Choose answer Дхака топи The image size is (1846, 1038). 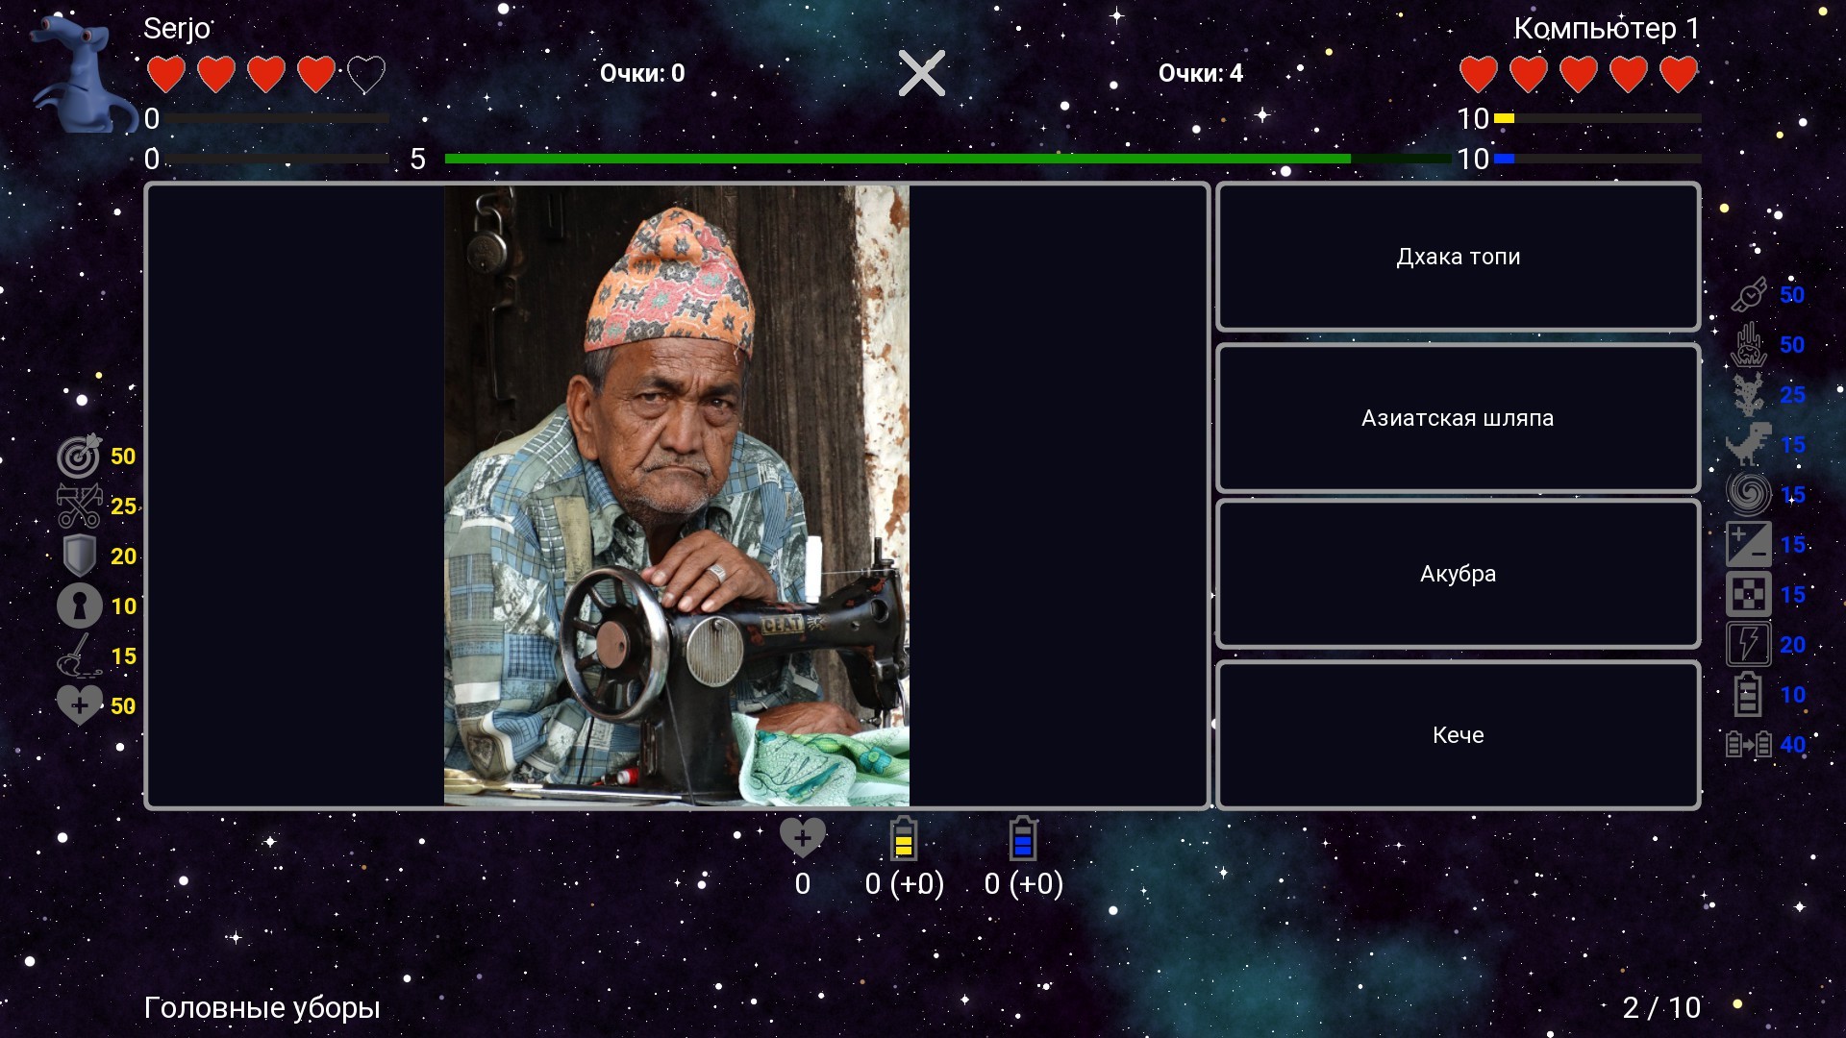pyautogui.click(x=1458, y=257)
